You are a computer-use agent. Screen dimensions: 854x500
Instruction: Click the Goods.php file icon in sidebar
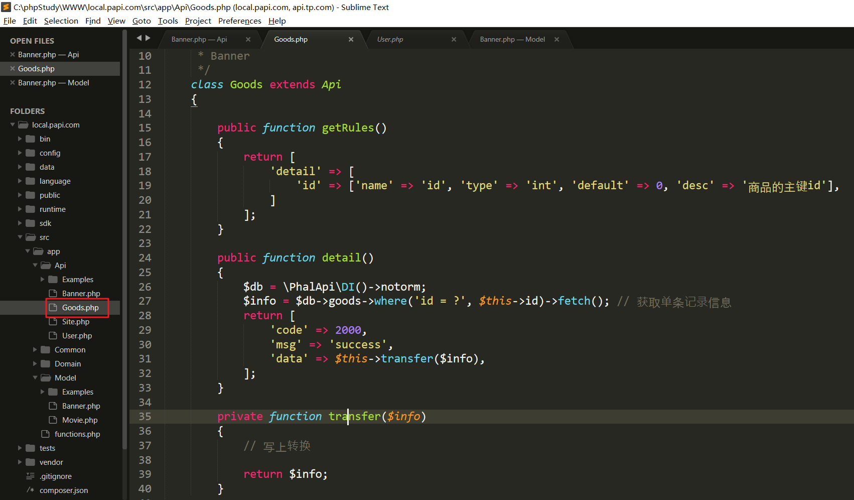(x=53, y=307)
